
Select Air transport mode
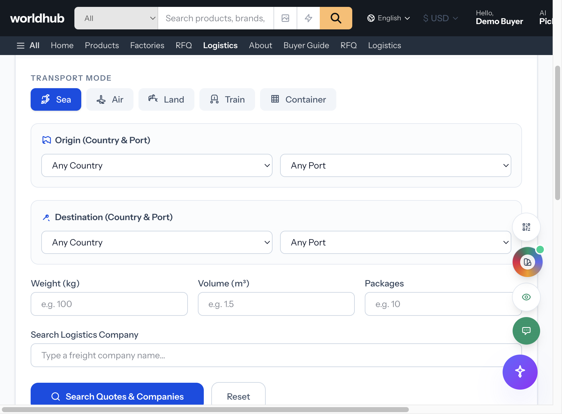pos(110,99)
